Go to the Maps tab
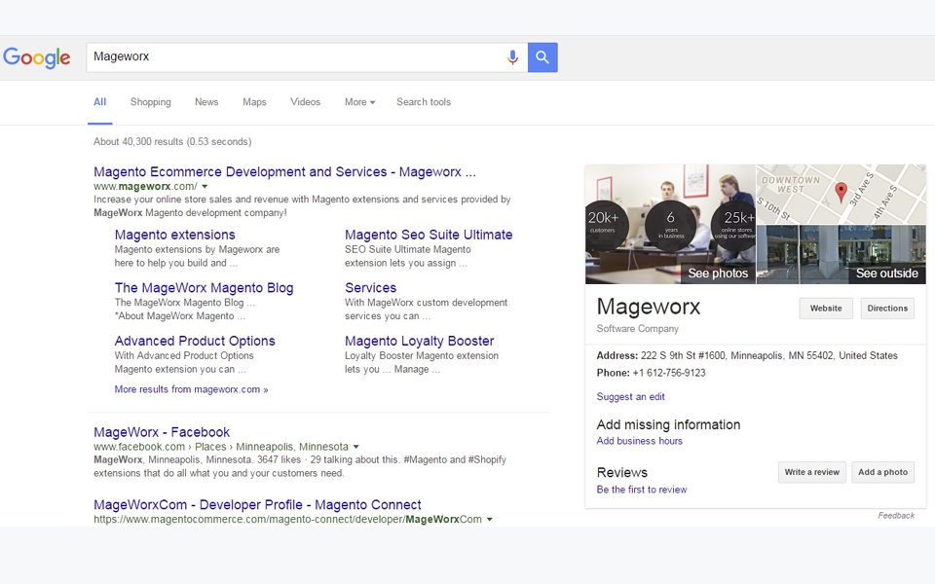Image resolution: width=935 pixels, height=584 pixels. point(254,102)
